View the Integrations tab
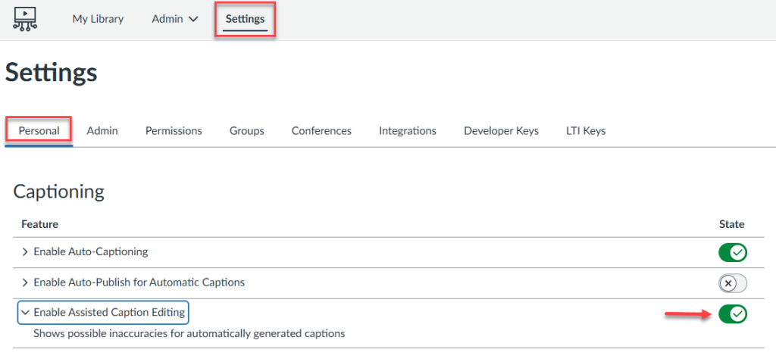 coord(408,130)
